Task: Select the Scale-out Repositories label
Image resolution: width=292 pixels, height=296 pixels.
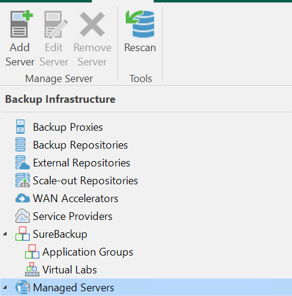Action: 85,181
